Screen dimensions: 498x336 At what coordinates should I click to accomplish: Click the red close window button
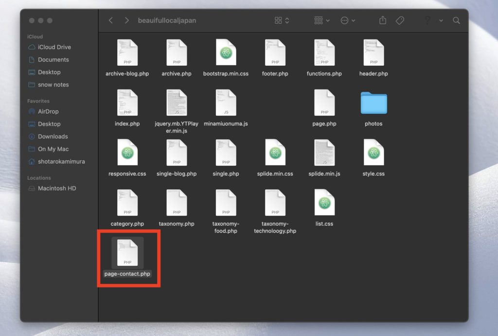pyautogui.click(x=32, y=20)
